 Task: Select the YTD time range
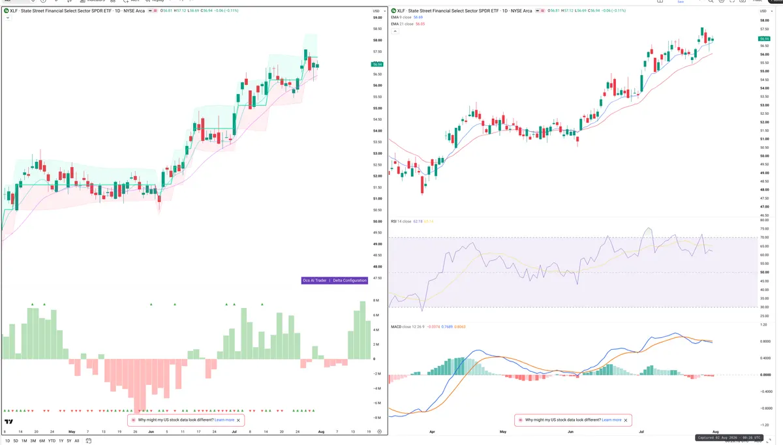(x=52, y=441)
